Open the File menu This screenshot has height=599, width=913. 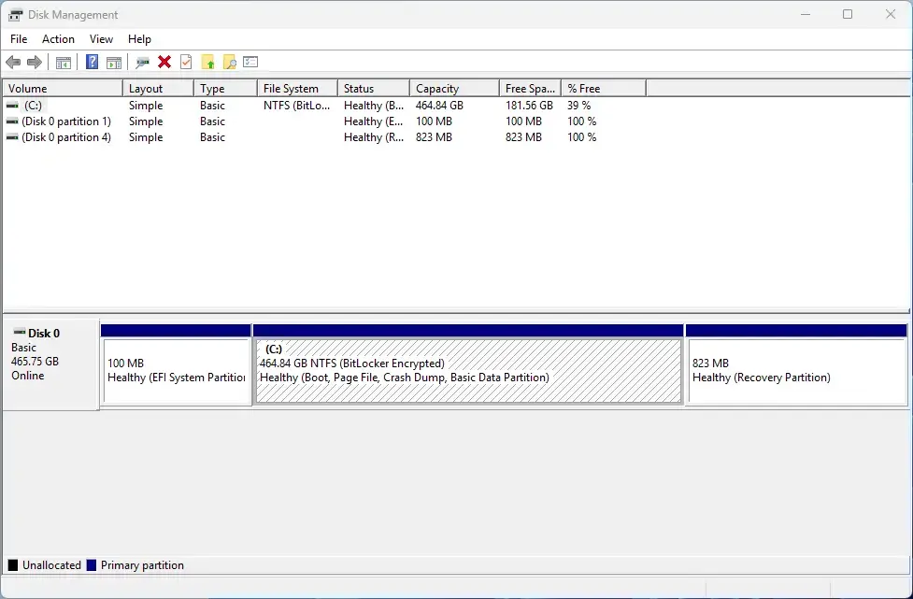click(19, 39)
